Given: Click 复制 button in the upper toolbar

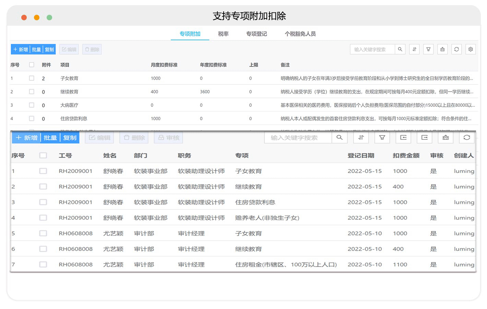Looking at the screenshot, I should tap(49, 49).
